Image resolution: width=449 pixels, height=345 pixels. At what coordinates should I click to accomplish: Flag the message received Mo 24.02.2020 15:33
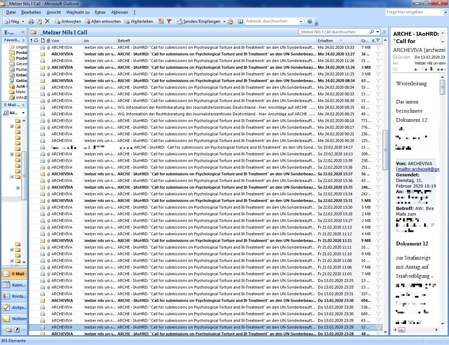pyautogui.click(x=378, y=47)
